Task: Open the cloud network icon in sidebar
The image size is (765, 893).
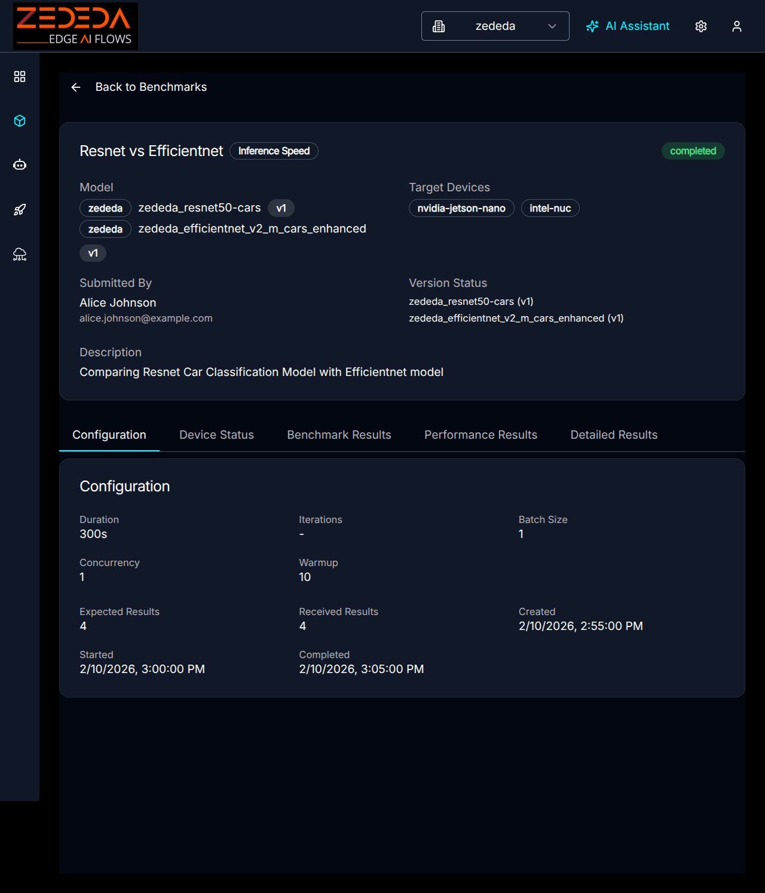Action: [x=20, y=255]
